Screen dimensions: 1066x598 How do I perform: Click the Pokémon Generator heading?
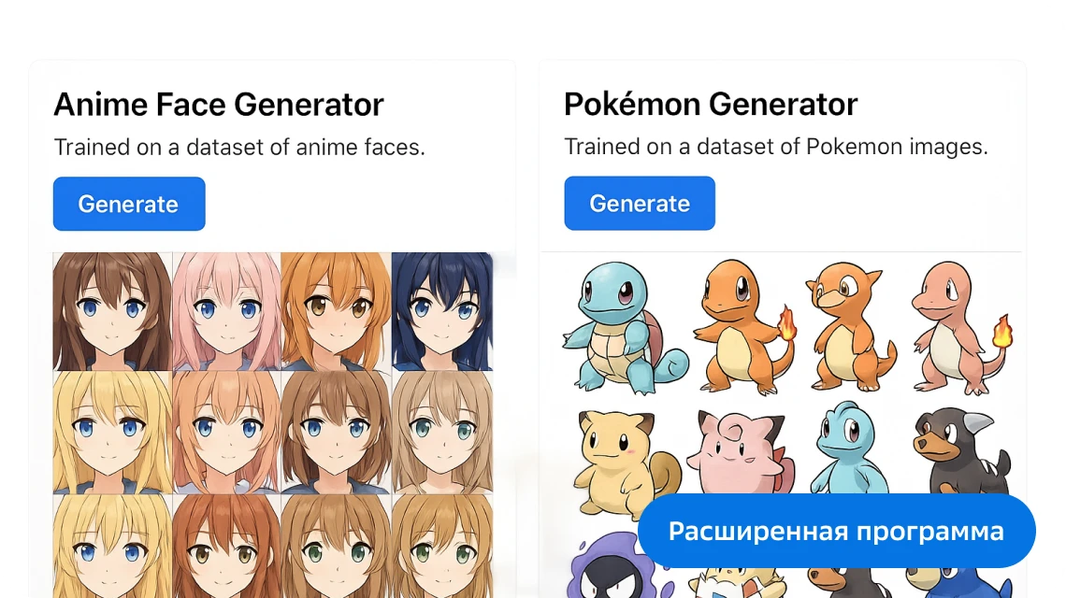[711, 104]
